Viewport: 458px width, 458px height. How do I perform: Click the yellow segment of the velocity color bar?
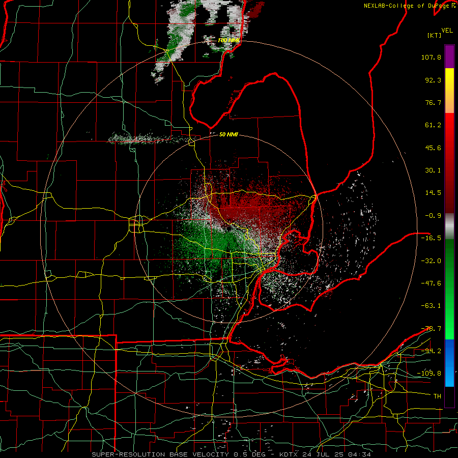(449, 91)
